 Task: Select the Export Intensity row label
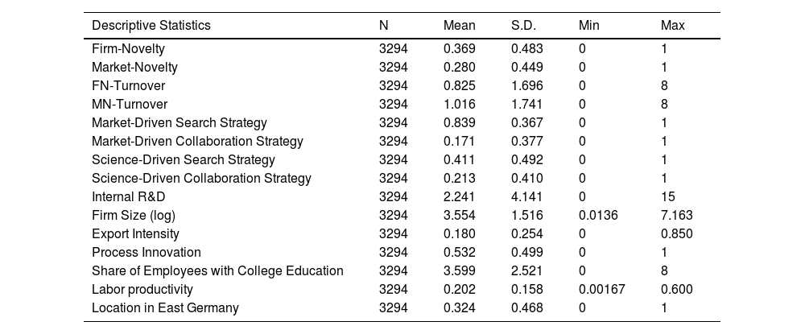point(134,234)
